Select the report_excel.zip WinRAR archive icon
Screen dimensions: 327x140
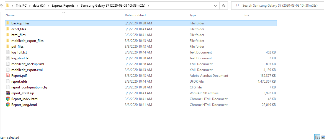click(8, 93)
